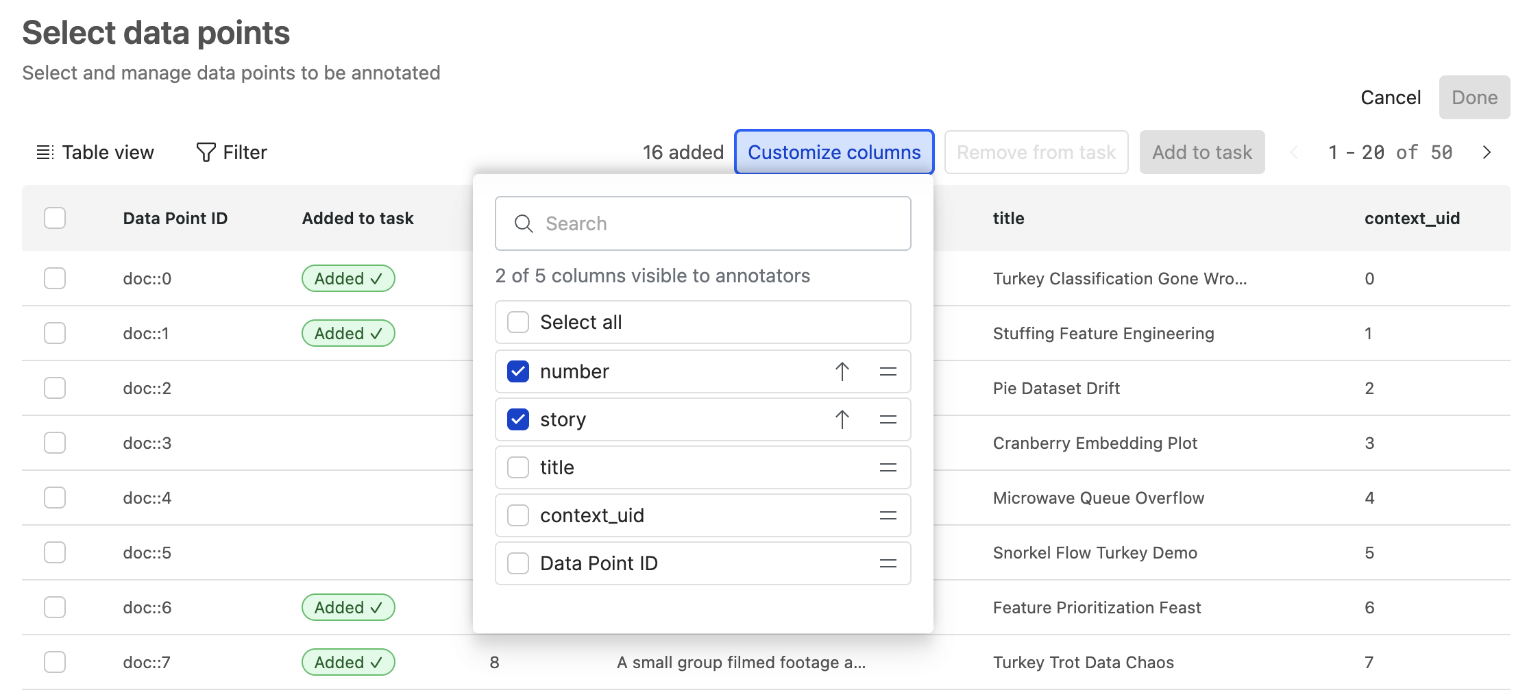Screen dimensions: 1527x699
Task: Open the Table view options
Action: [96, 152]
